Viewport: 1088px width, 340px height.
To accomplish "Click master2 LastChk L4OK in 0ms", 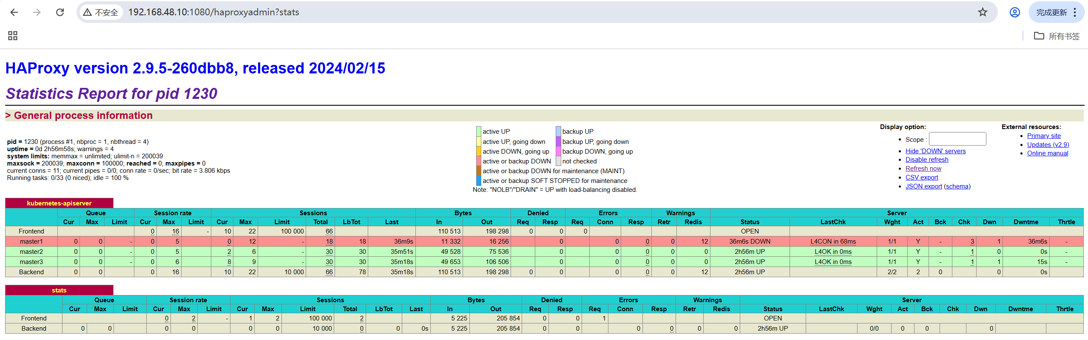I will 833,252.
